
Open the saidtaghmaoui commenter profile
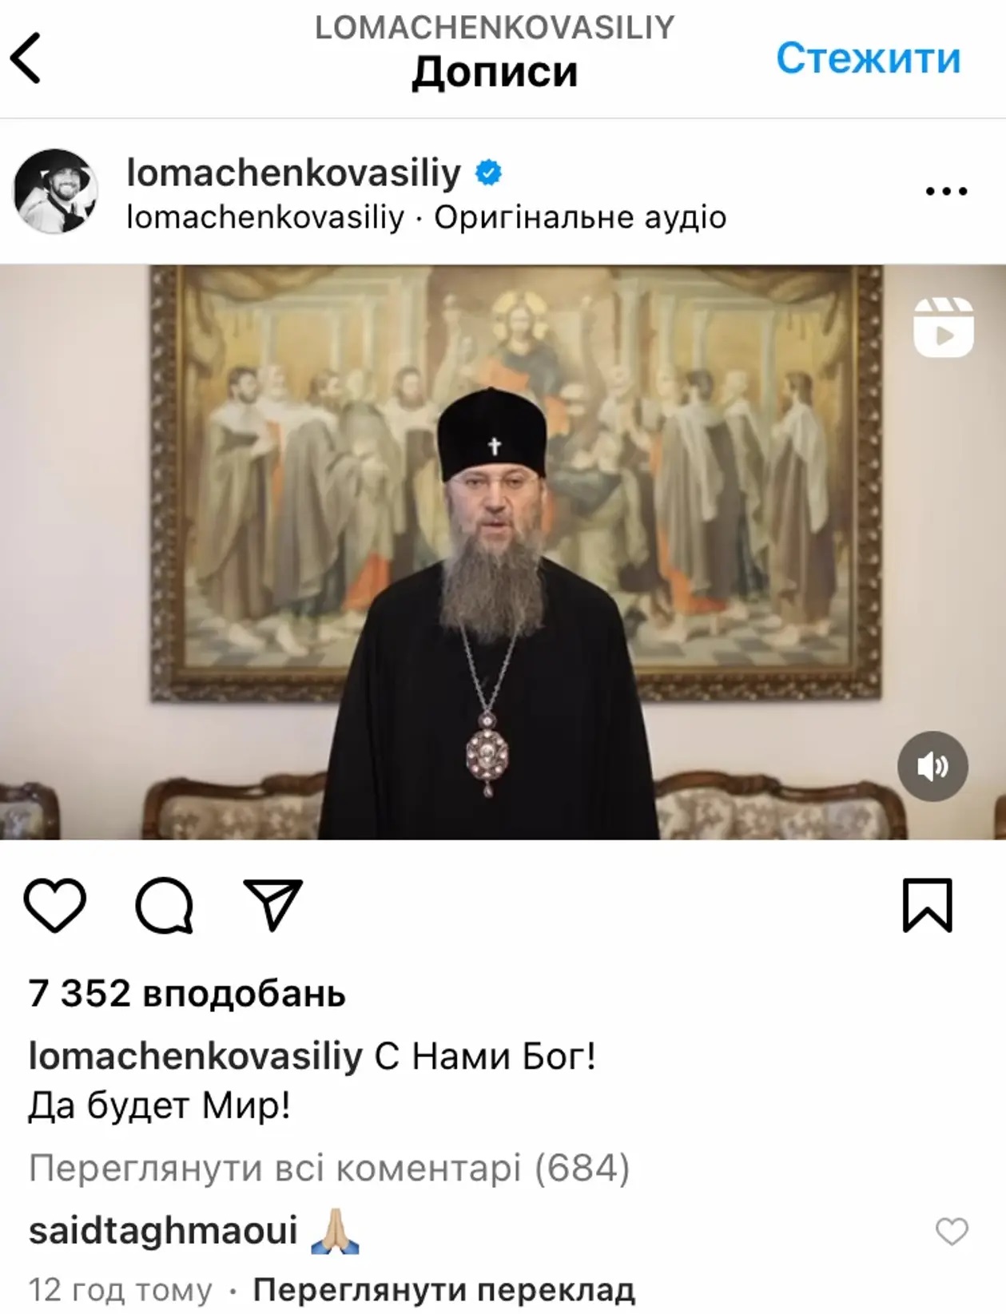[x=163, y=1230]
